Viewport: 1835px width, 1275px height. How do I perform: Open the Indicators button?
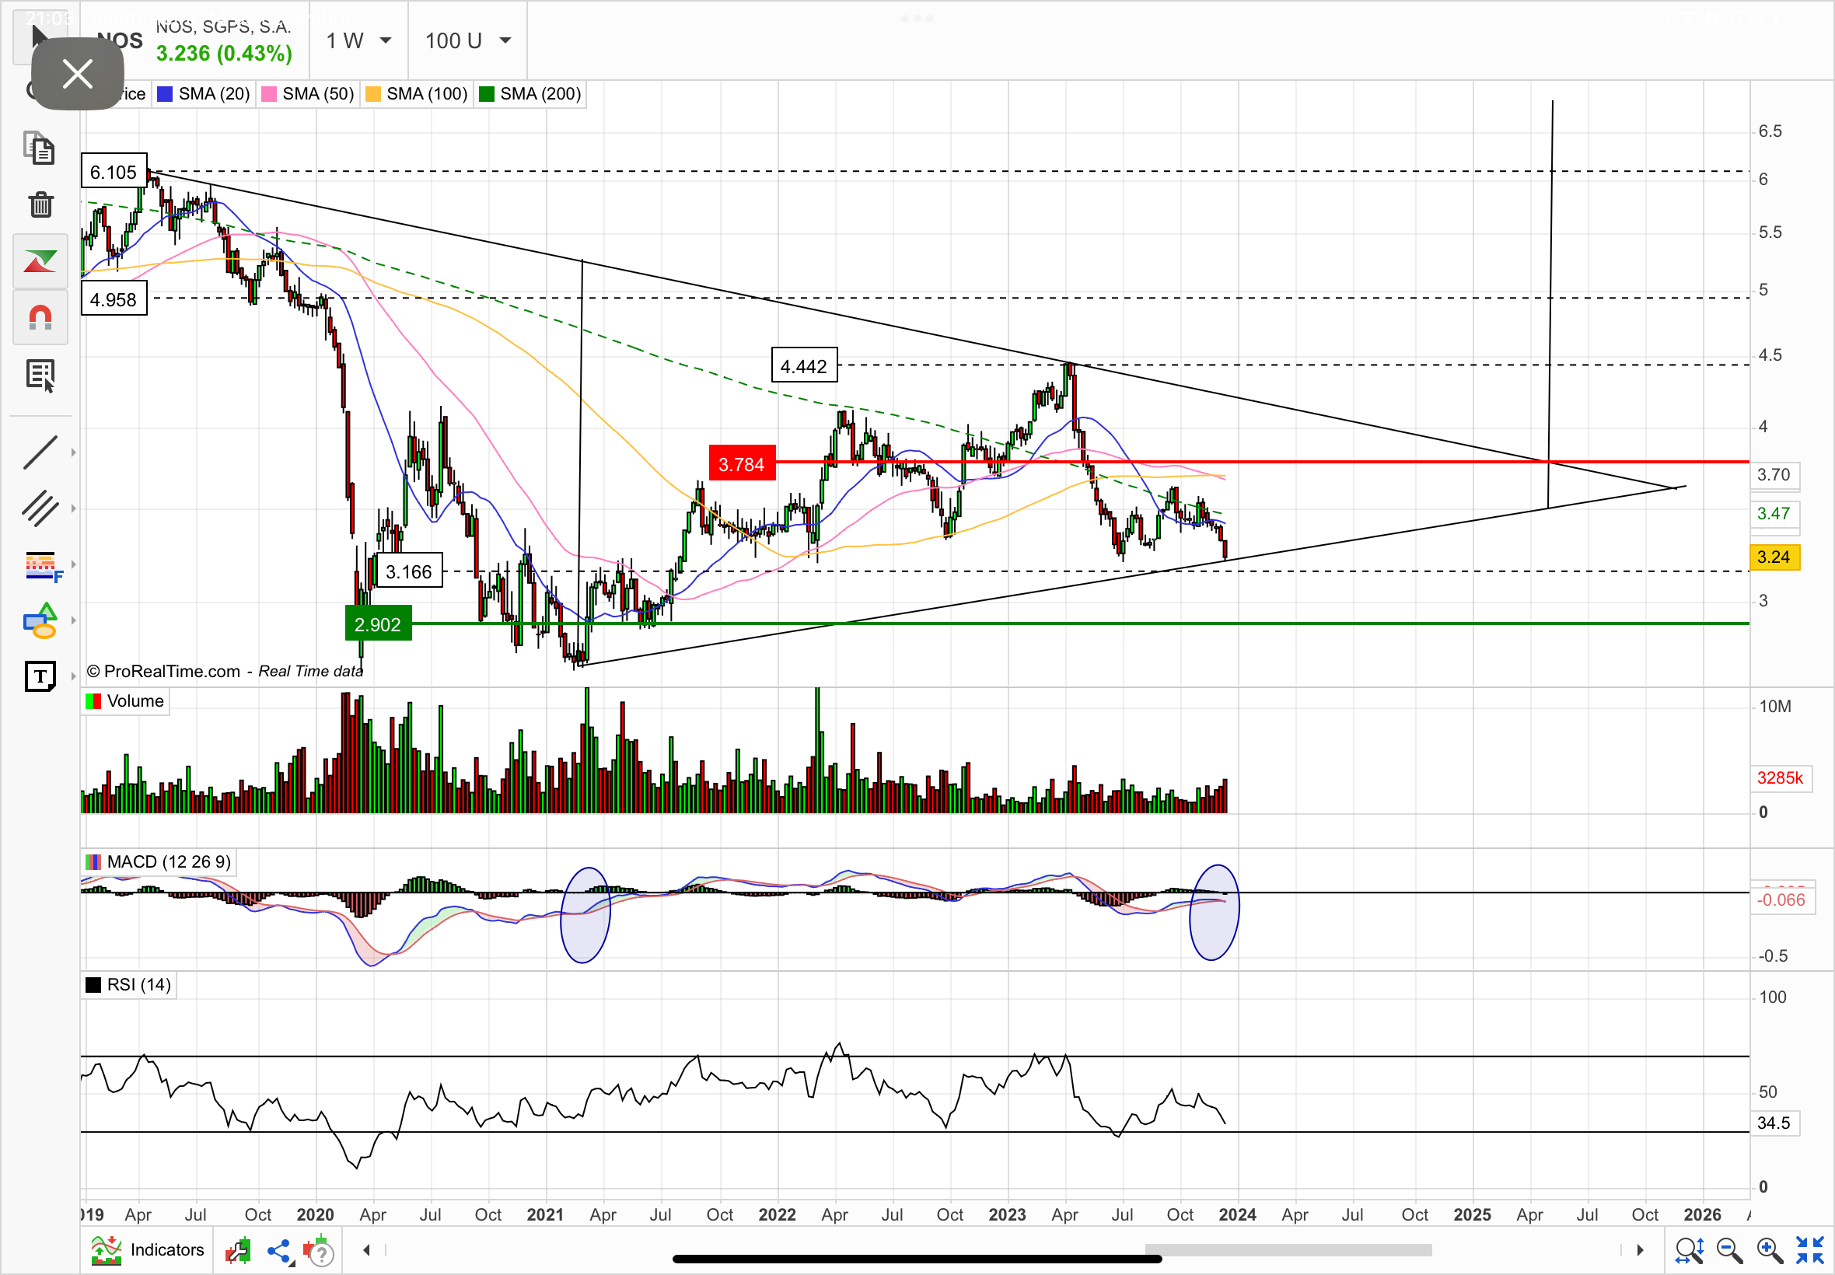pos(149,1250)
